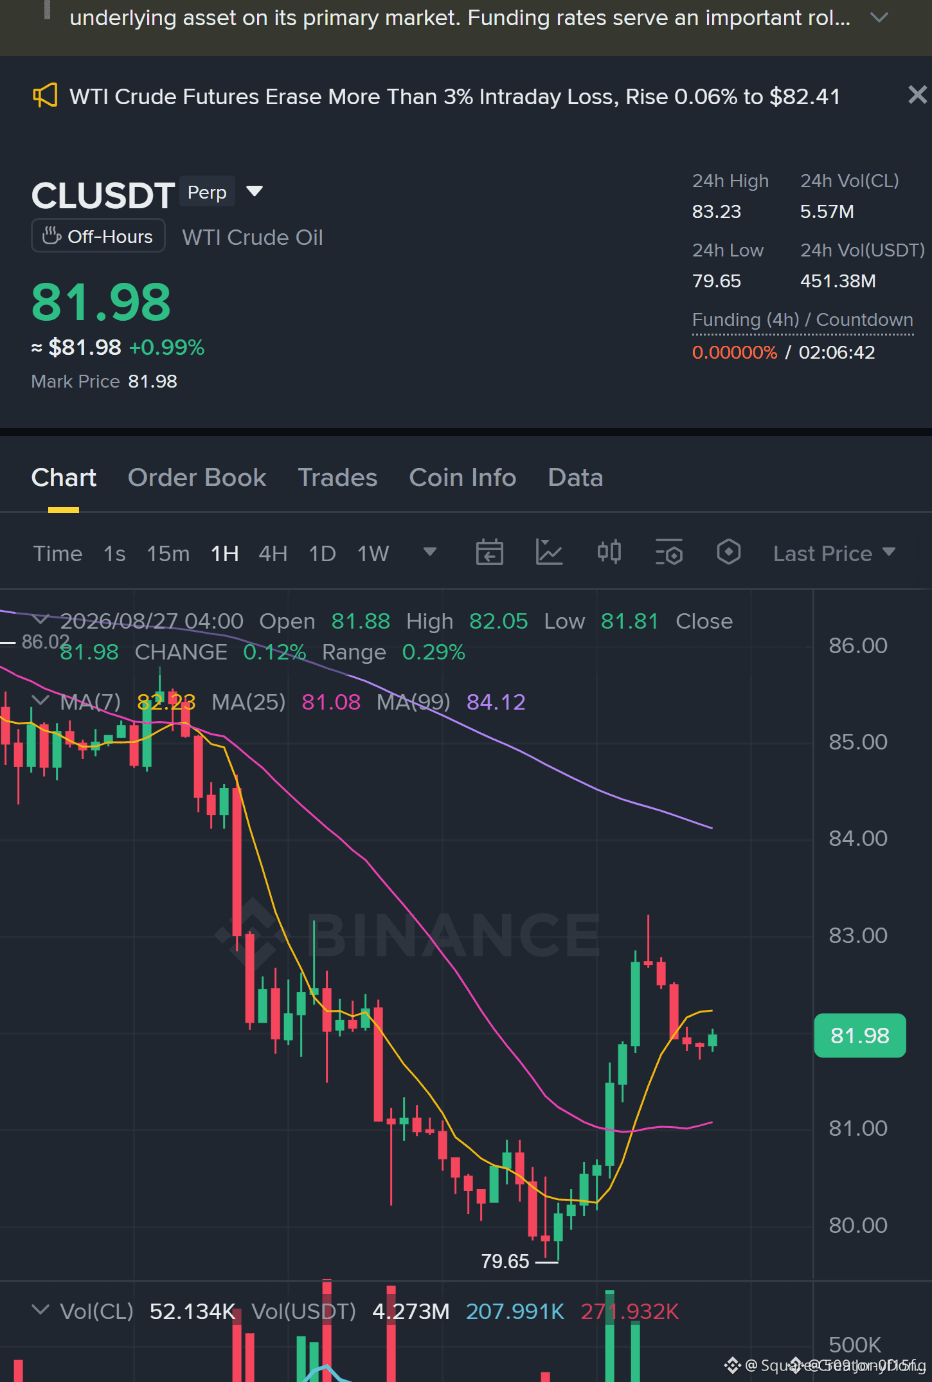Expand the funding rates info banner chevron
Viewport: 932px width, 1382px height.
pos(879,17)
